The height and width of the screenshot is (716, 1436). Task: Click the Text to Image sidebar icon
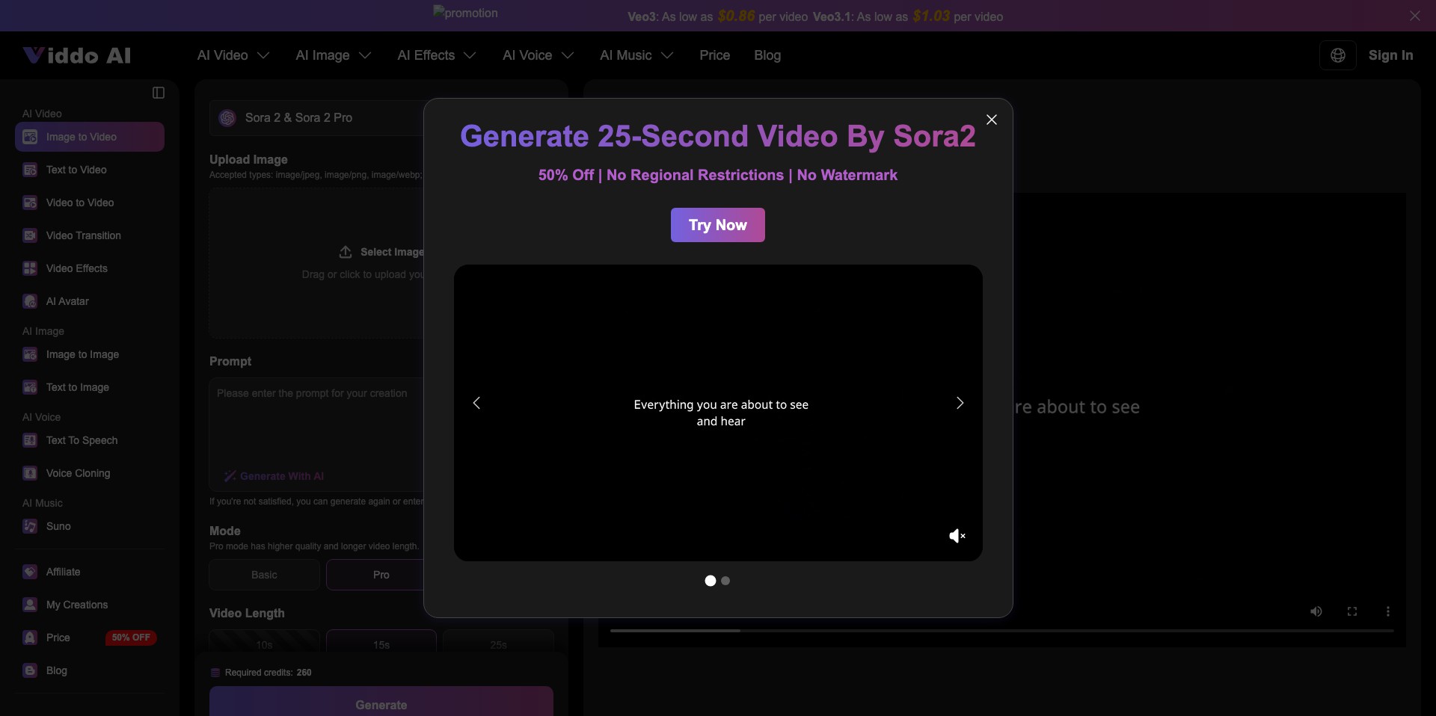coord(30,387)
